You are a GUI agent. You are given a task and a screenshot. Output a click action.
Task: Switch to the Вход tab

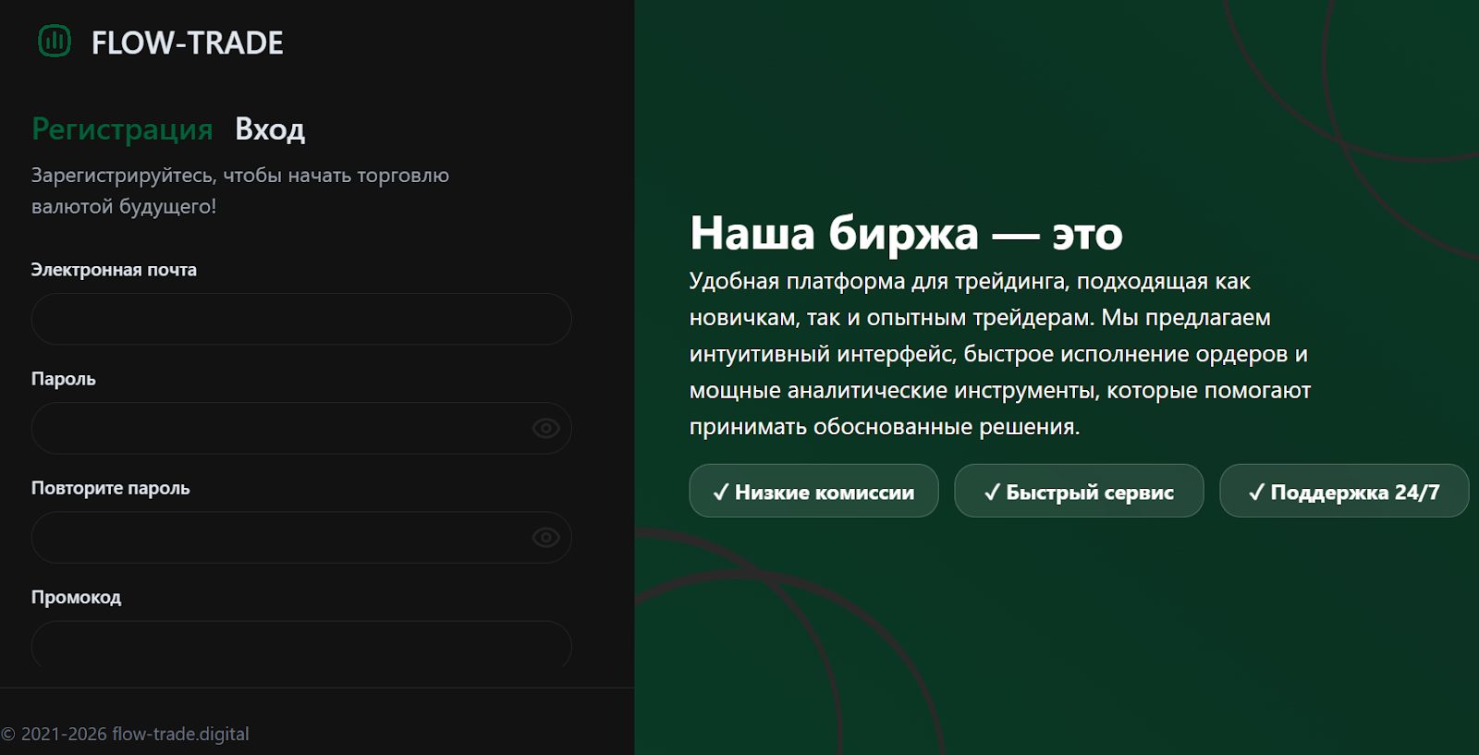(270, 128)
